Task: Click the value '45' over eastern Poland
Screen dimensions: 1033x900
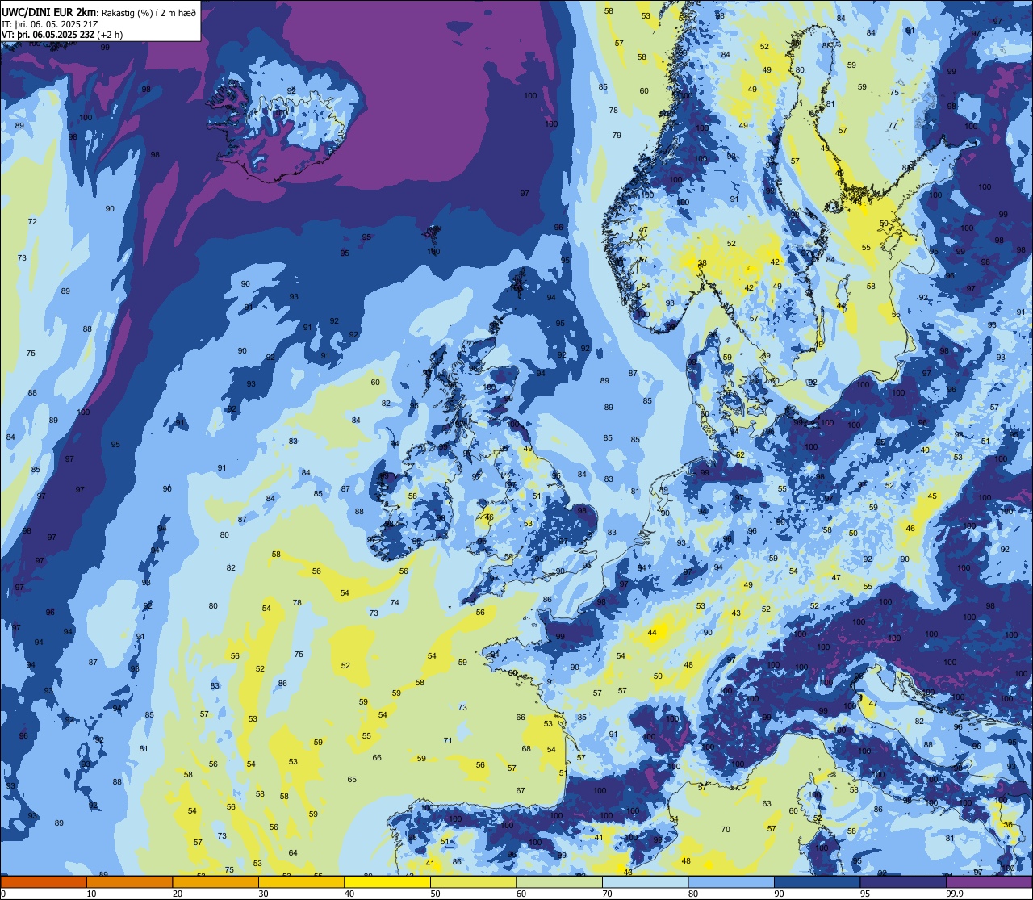Action: tap(933, 496)
